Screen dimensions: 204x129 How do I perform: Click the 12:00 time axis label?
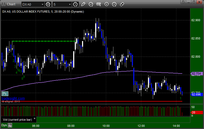point(141,126)
